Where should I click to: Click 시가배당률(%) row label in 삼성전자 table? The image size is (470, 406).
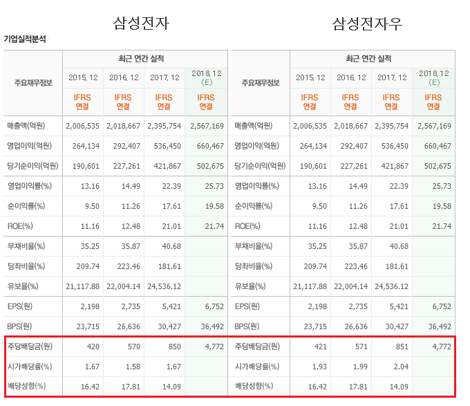(30, 367)
